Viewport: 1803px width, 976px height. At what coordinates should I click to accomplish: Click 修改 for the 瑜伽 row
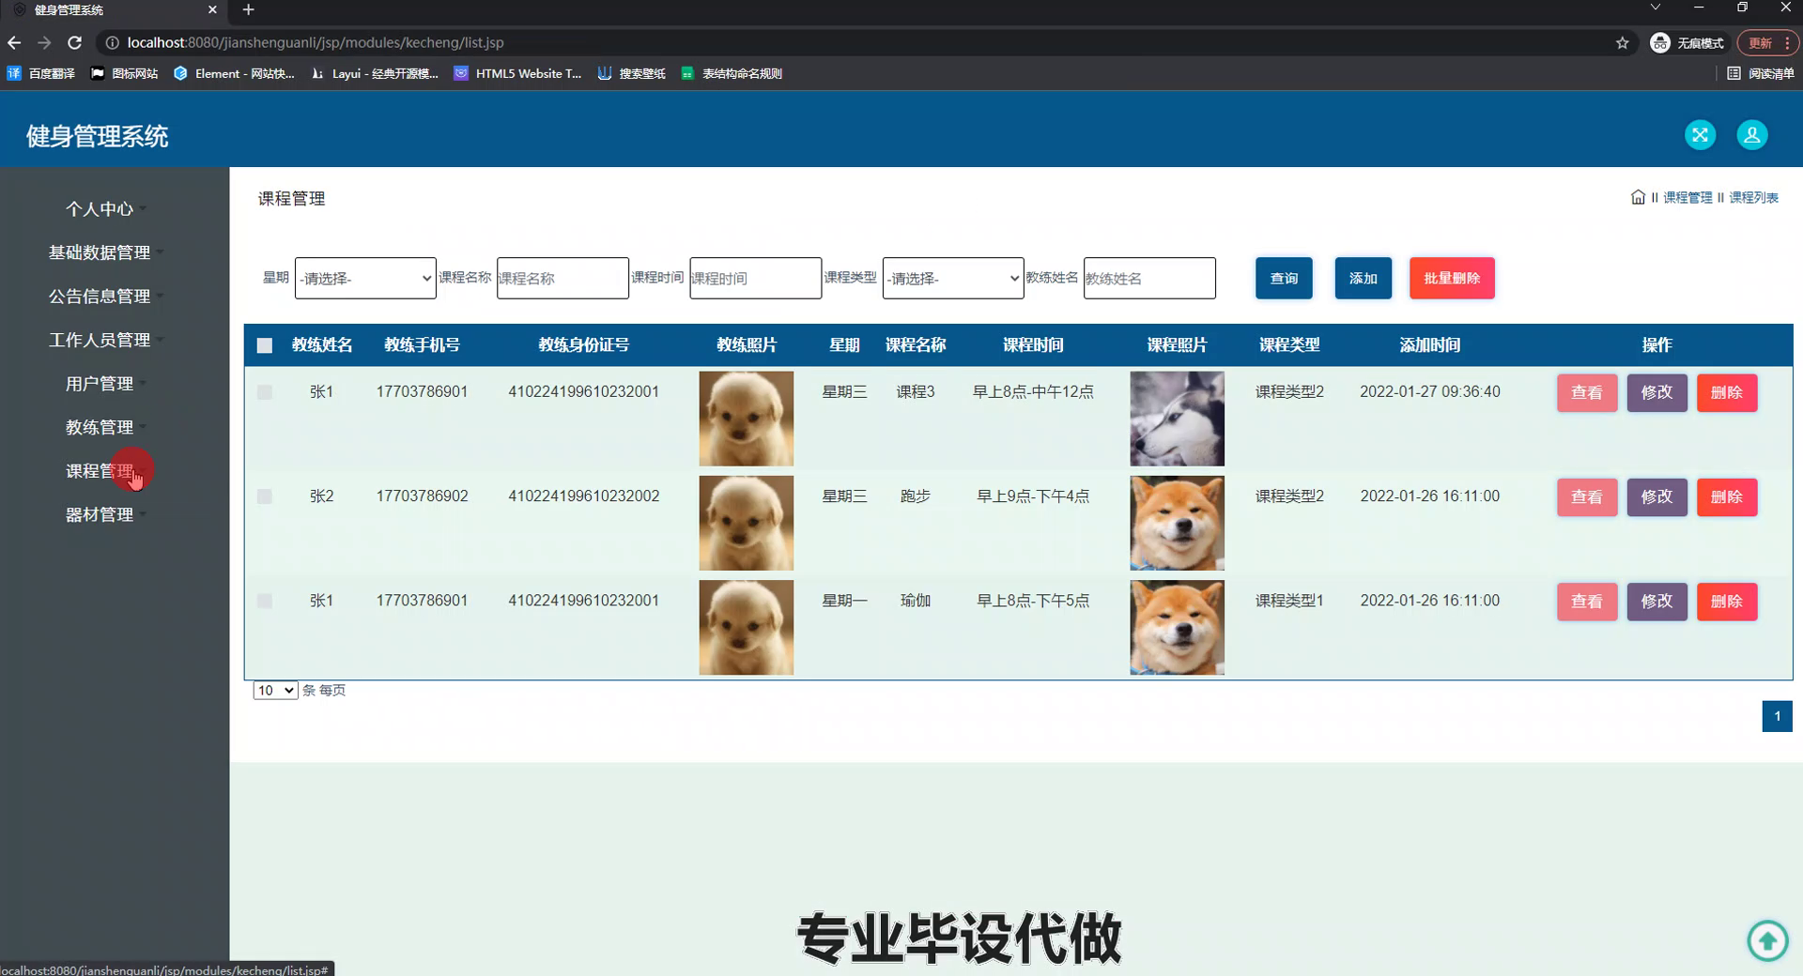[x=1657, y=601]
